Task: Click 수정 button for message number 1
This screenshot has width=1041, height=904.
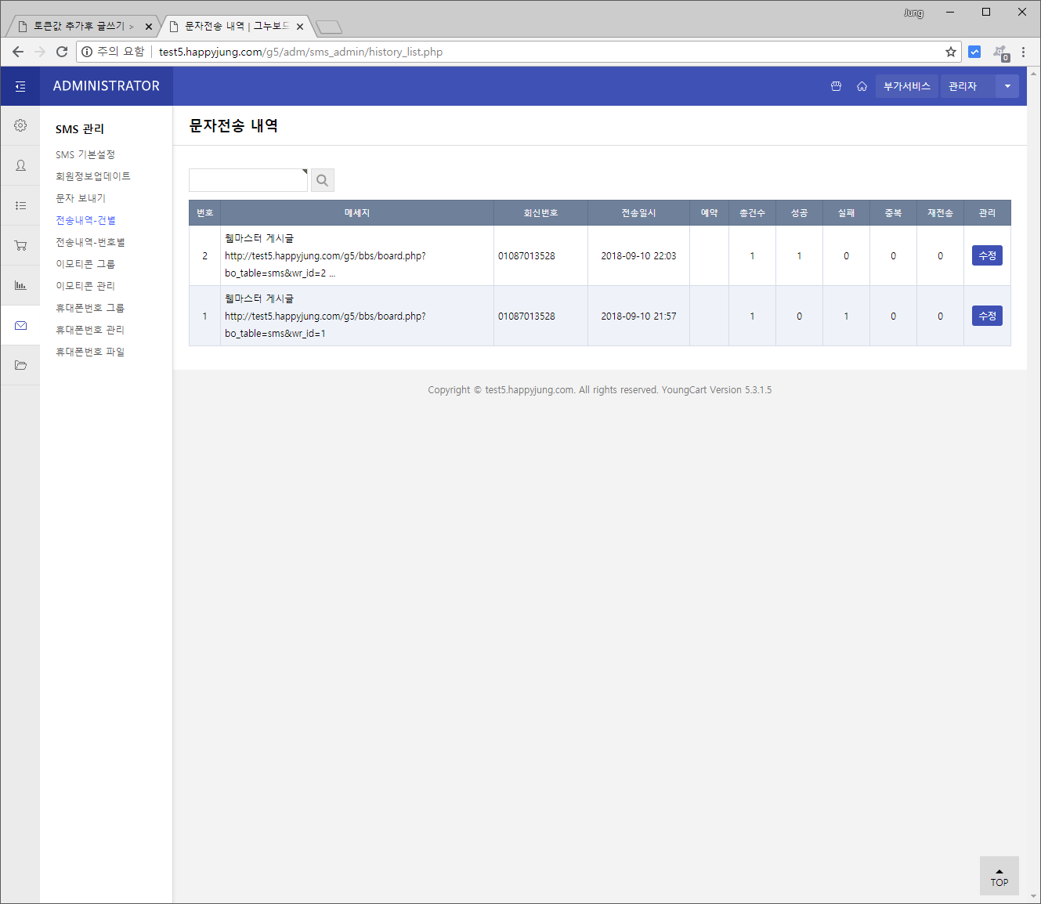Action: click(986, 316)
